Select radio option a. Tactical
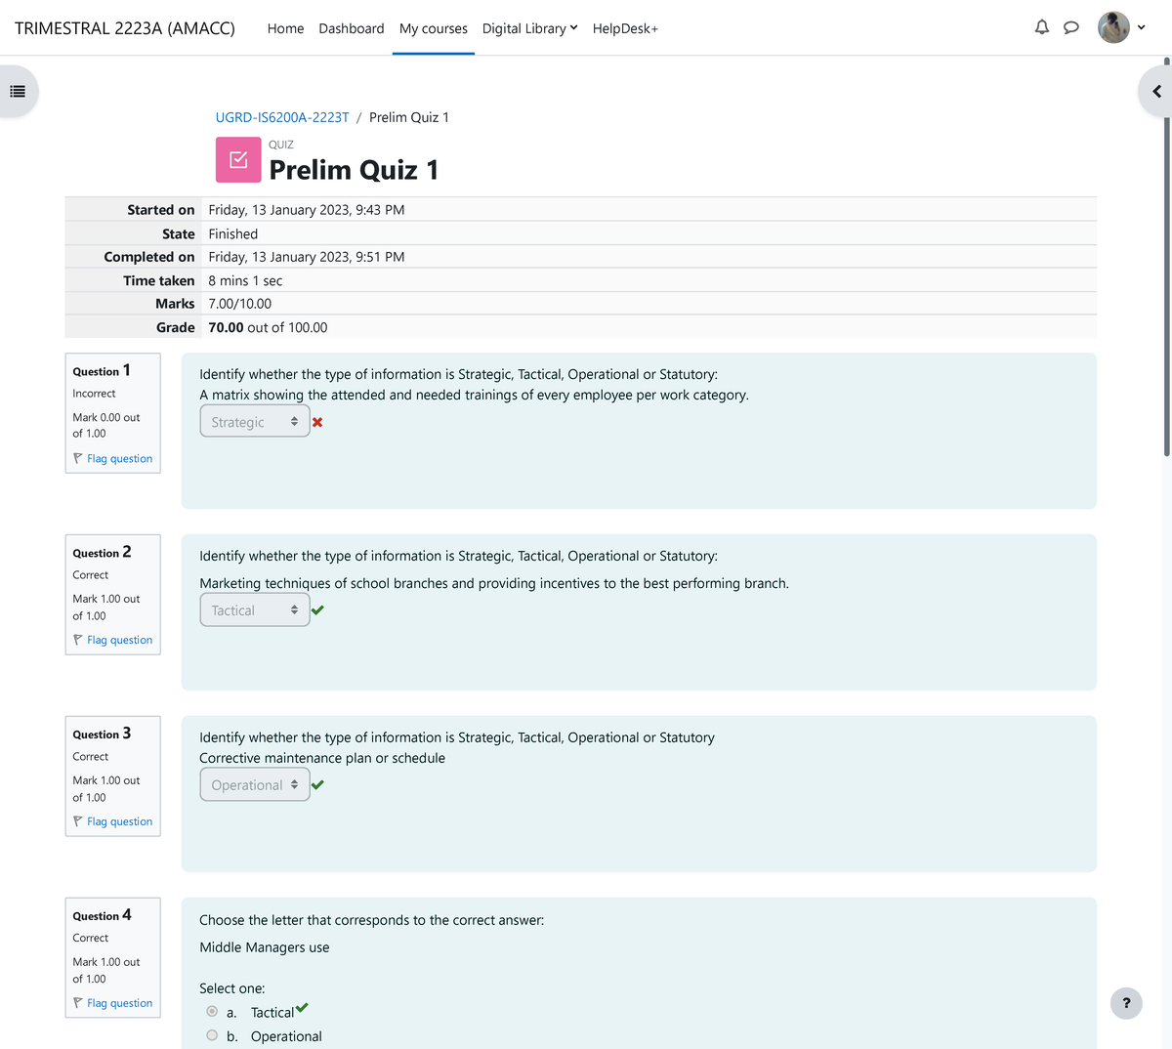The image size is (1172, 1049). coord(212,1011)
